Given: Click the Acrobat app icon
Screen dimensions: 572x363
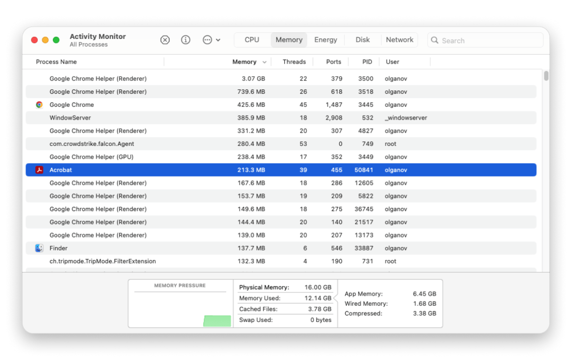Looking at the screenshot, I should [39, 170].
